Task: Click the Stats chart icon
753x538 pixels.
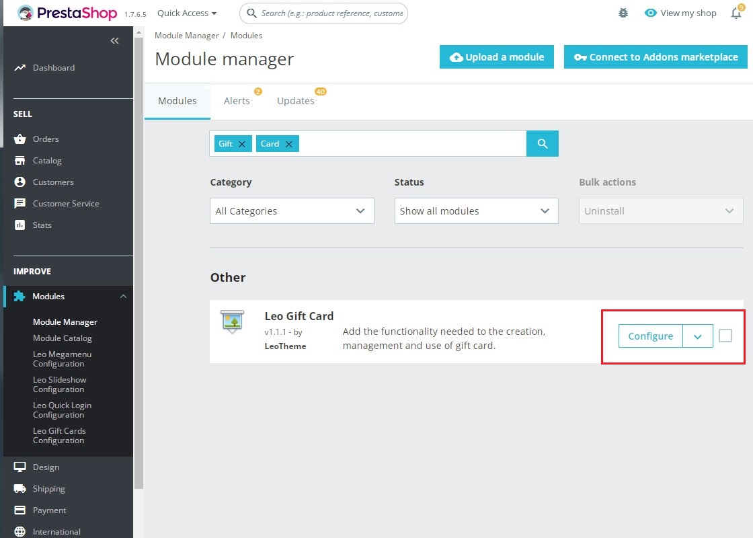Action: point(19,225)
